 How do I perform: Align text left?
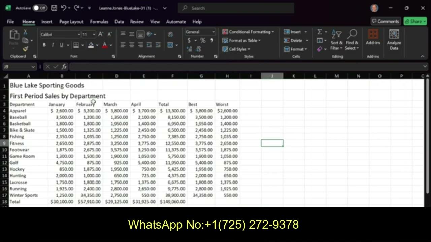click(x=123, y=45)
